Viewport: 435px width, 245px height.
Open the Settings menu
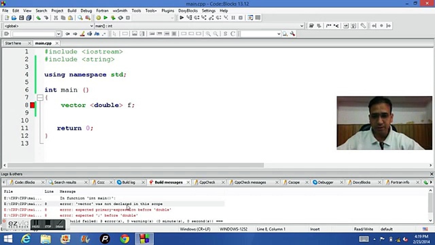[x=209, y=11]
